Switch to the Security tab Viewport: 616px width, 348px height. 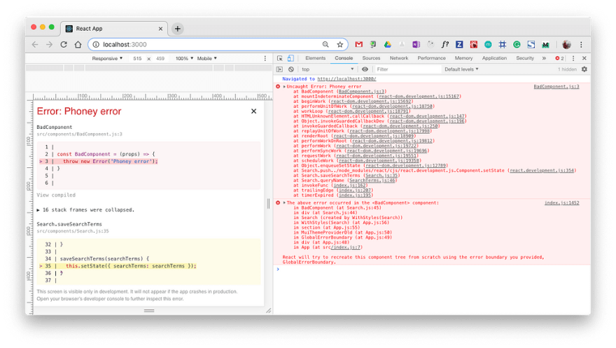[525, 58]
